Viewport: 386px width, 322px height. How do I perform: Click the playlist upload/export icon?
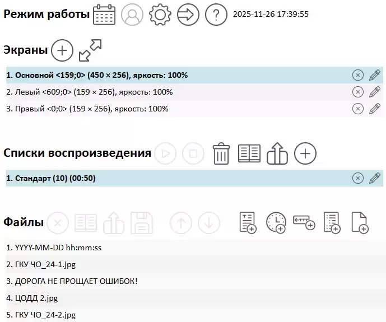click(x=277, y=153)
